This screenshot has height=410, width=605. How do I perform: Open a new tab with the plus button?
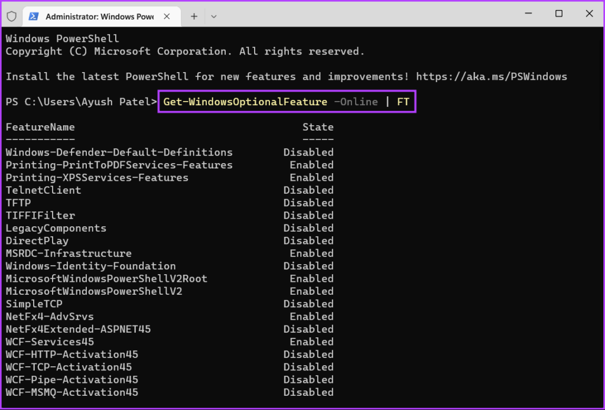[194, 17]
